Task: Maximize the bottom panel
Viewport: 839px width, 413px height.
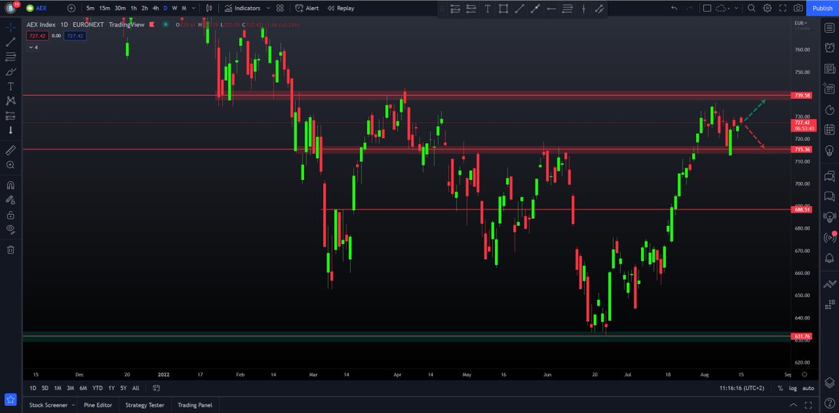Action: tap(807, 405)
